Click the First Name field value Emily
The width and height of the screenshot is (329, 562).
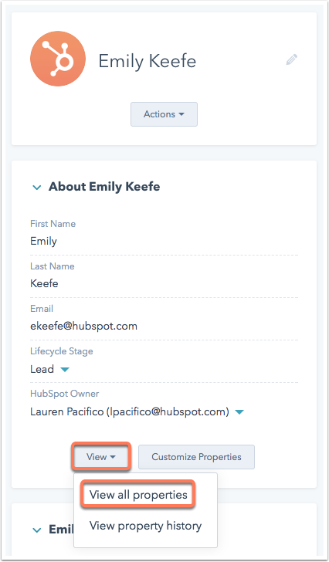(x=43, y=241)
